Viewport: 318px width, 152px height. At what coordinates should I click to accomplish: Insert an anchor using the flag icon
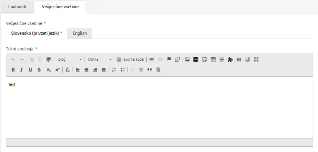click(x=169, y=59)
